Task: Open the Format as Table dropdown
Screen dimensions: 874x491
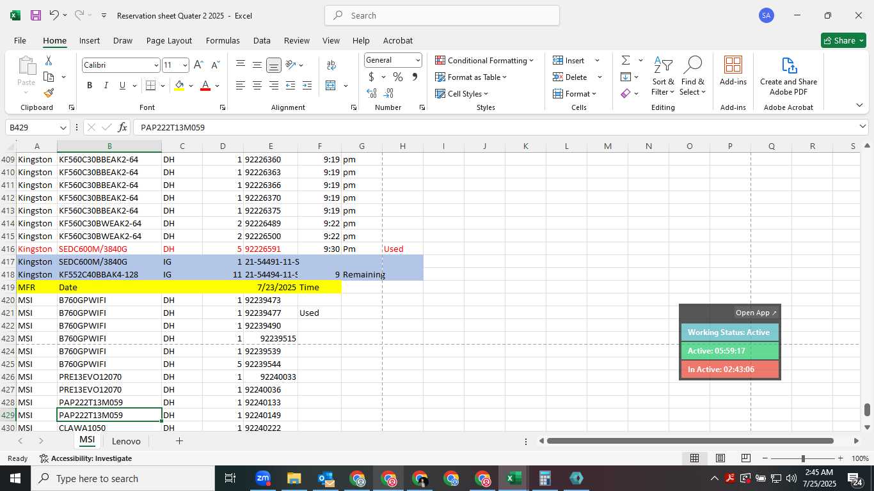Action: pyautogui.click(x=471, y=77)
